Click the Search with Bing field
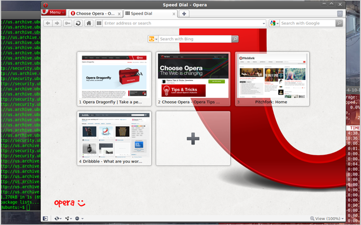 [195, 39]
